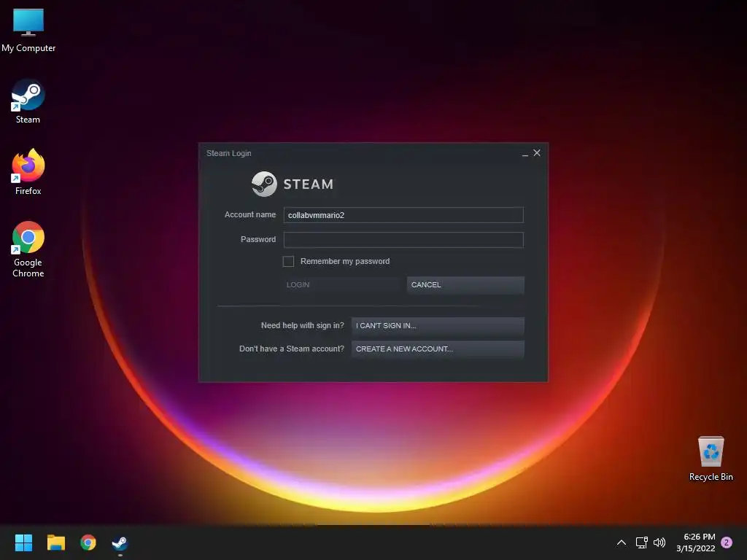
Task: Click the CANCEL button
Action: click(465, 285)
